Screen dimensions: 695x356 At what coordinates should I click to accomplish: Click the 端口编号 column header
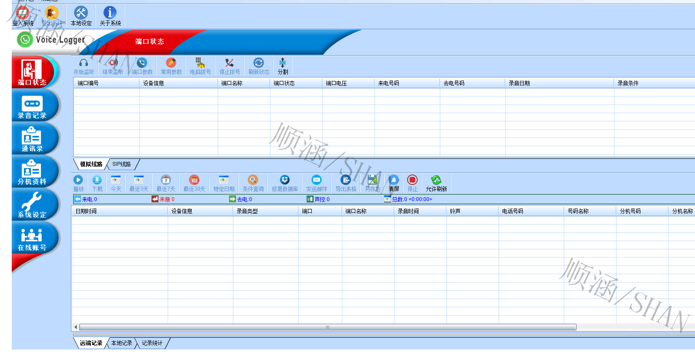[x=107, y=83]
